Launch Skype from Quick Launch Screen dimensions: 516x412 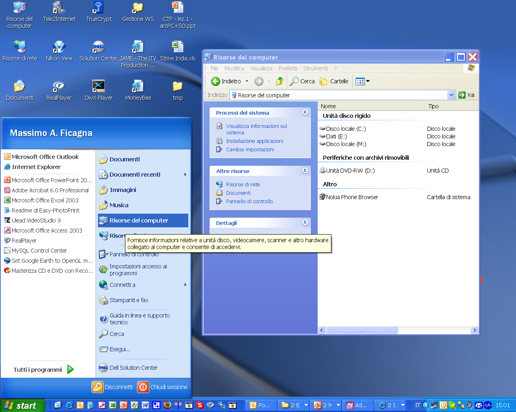coord(200,405)
